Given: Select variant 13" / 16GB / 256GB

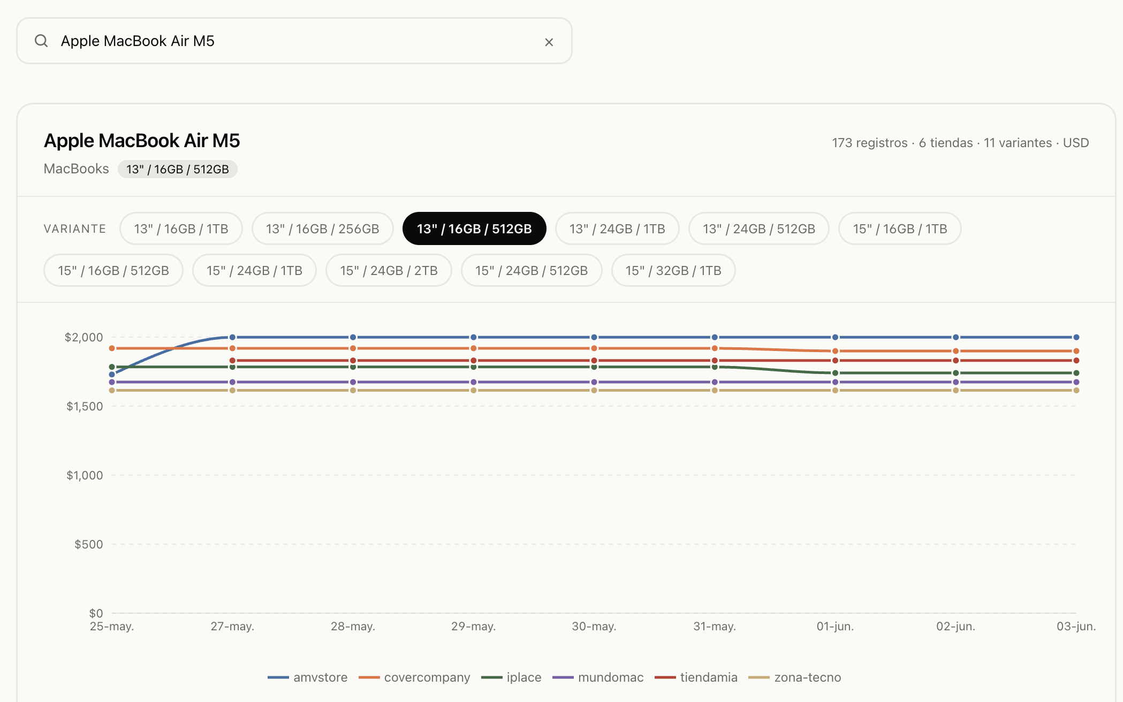Looking at the screenshot, I should (x=323, y=228).
